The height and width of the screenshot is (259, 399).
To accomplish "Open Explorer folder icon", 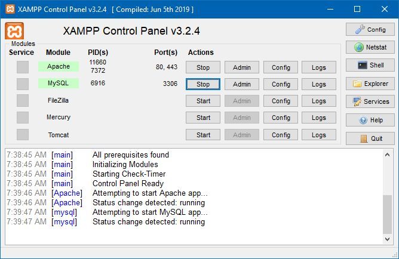I will tap(370, 84).
